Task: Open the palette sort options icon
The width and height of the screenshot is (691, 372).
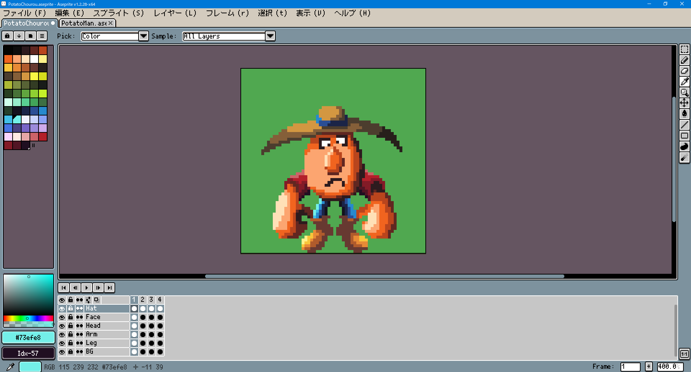Action: click(19, 36)
